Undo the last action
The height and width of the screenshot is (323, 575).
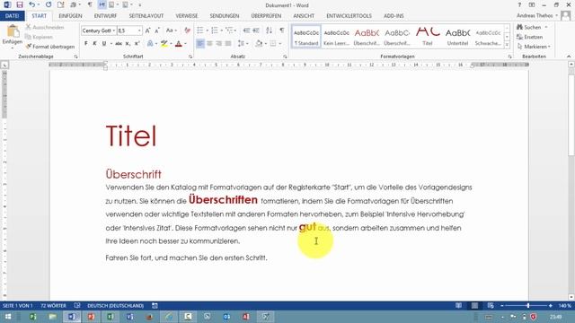pos(32,5)
